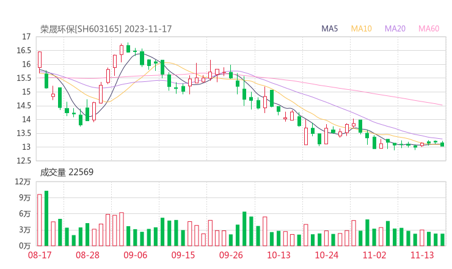Click the 17 price axis label
Viewport: 452px width, 269px height.
click(x=26, y=37)
